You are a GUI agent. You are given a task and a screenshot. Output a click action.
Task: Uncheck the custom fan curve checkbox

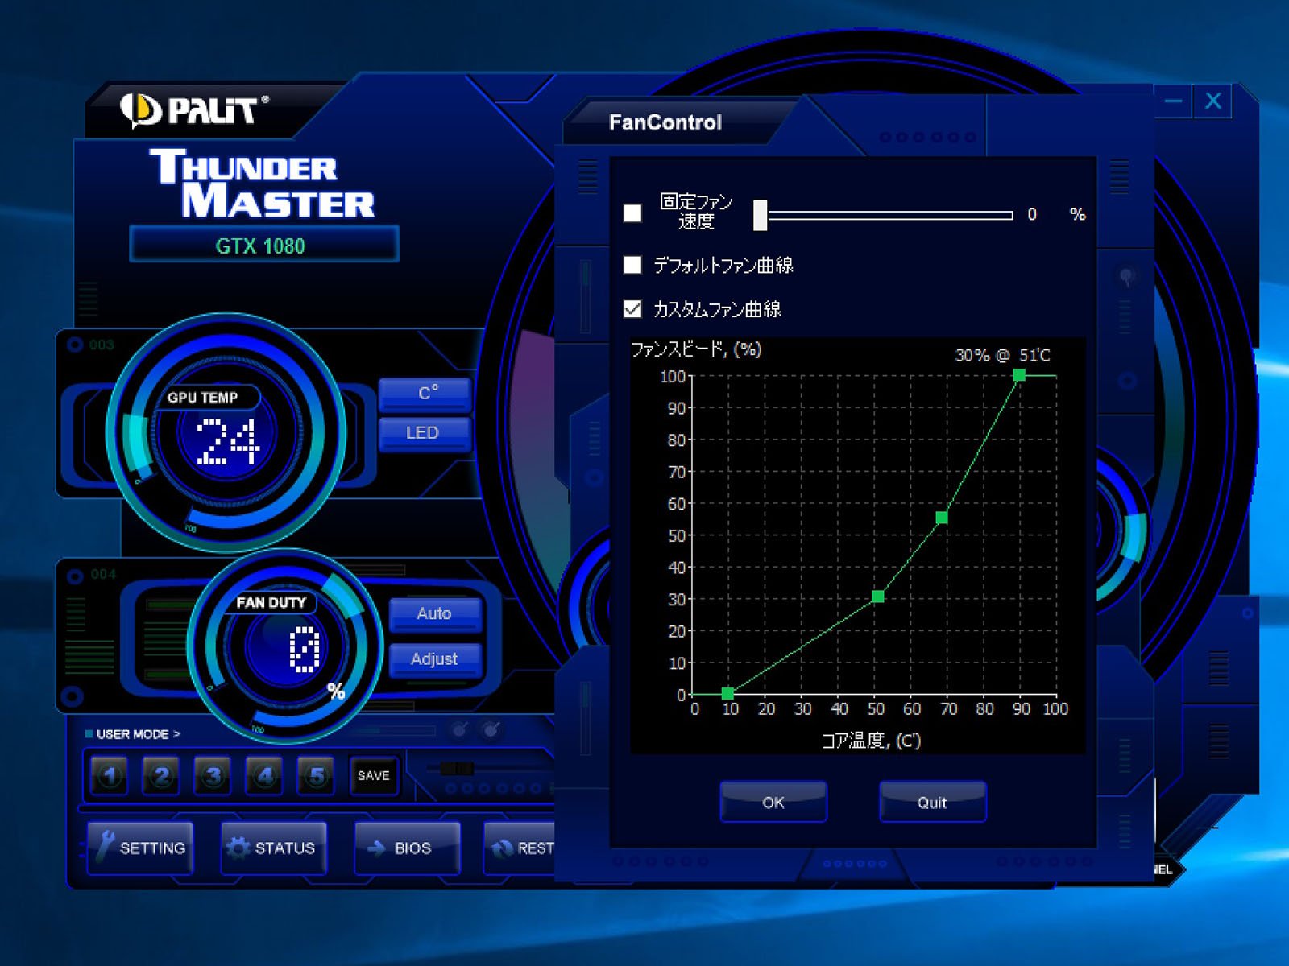pos(632,308)
